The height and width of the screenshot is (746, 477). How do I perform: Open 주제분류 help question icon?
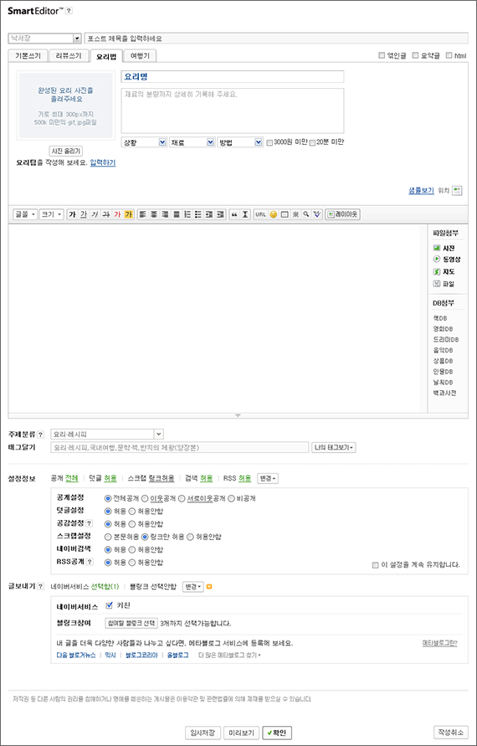tap(40, 434)
